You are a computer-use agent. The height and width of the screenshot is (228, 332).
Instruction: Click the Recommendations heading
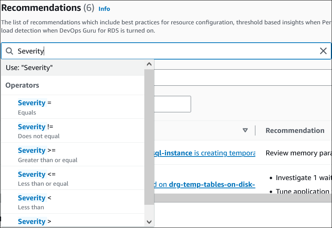41,7
